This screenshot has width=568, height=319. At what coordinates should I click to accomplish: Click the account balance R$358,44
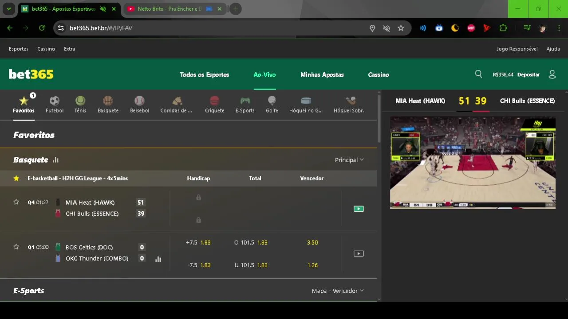point(503,74)
